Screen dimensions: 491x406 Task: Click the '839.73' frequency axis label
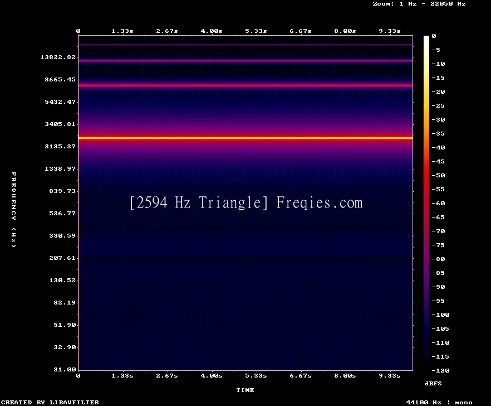tap(62, 191)
